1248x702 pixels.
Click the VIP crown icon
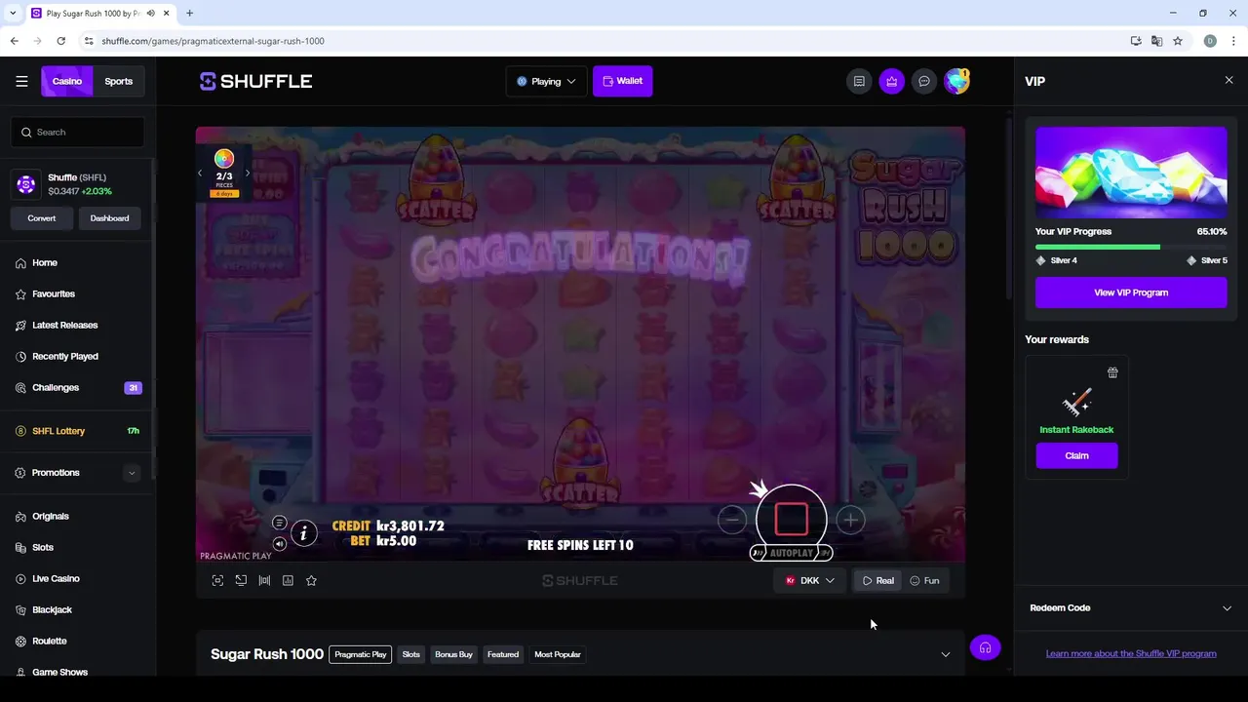[891, 81]
